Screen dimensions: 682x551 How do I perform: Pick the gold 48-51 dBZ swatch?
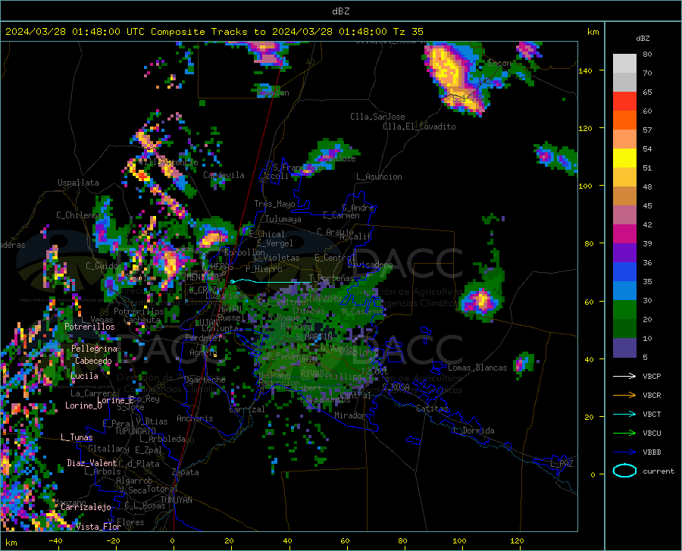tap(624, 177)
